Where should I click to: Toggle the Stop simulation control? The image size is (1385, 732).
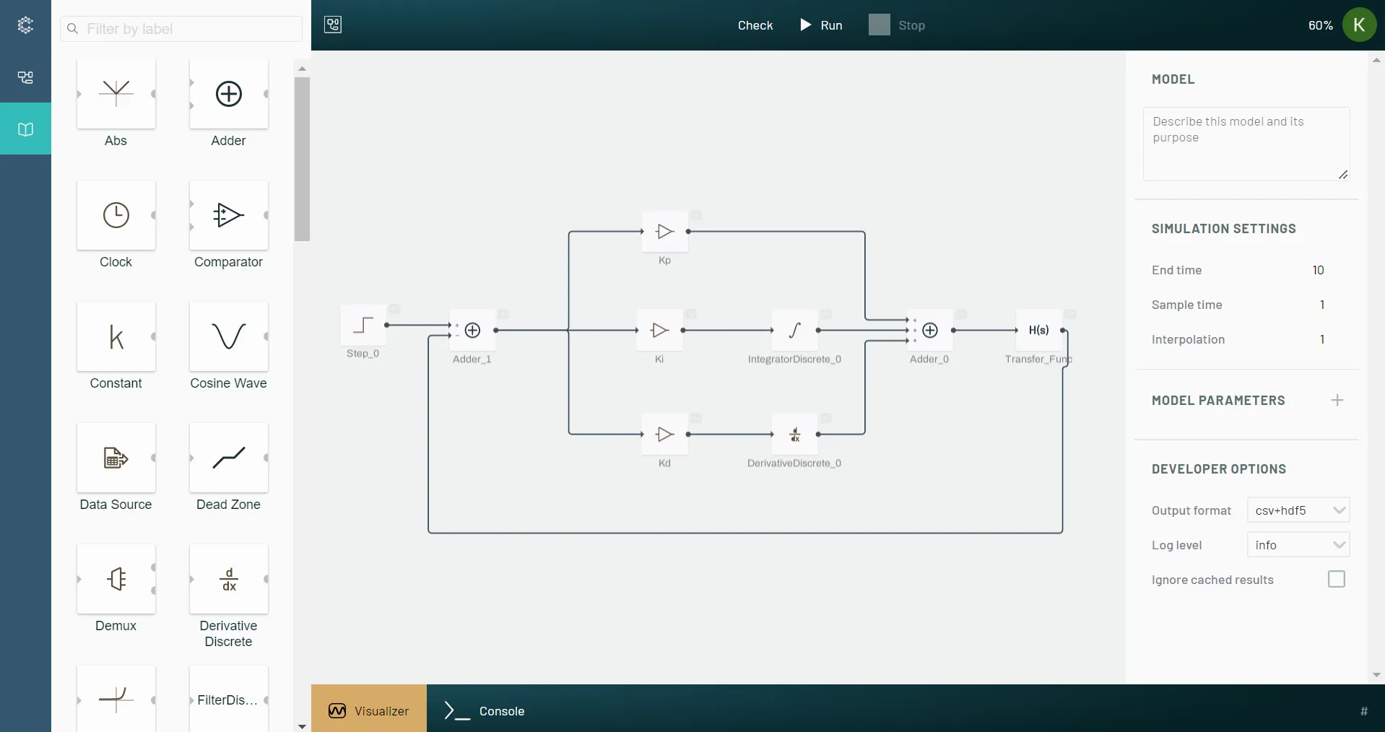pos(898,25)
